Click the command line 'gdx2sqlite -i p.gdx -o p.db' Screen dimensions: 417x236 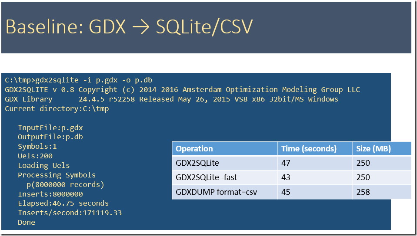[93, 80]
